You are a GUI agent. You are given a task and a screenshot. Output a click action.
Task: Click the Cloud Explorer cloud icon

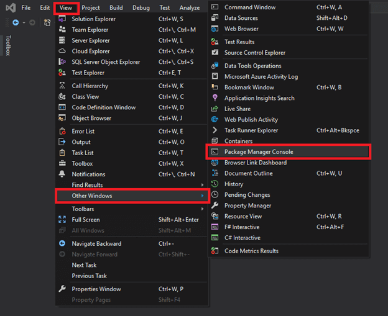coord(62,51)
